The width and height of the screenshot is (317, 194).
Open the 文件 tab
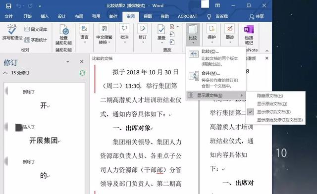click(x=9, y=16)
